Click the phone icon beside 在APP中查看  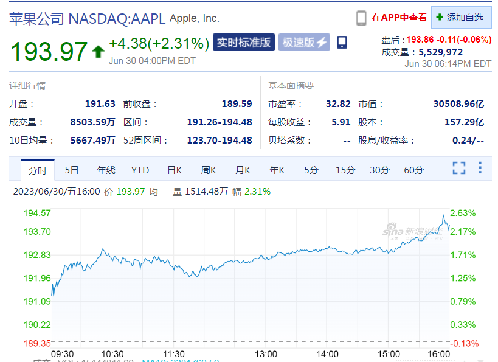(361, 18)
